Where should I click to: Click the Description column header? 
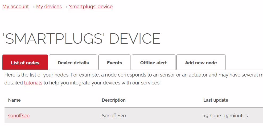point(114,100)
